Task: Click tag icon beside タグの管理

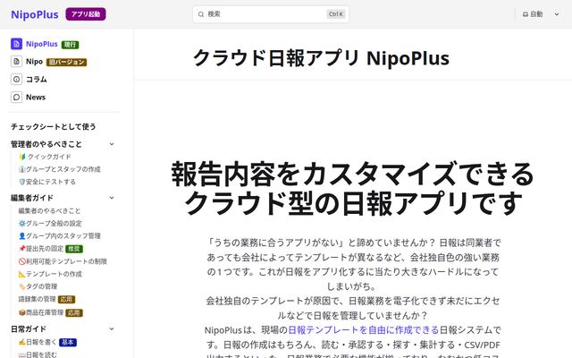Action: (21, 286)
